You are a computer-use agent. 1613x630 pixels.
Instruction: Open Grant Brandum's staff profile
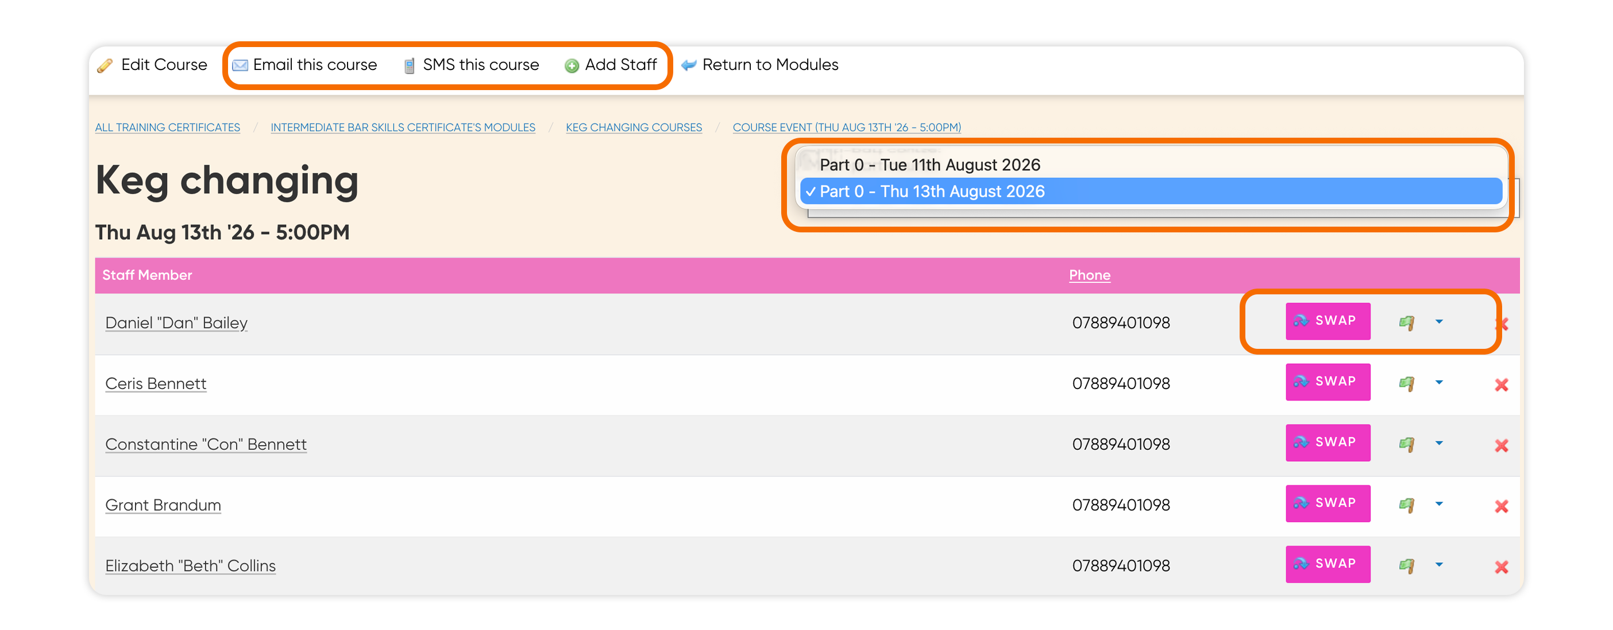point(163,505)
